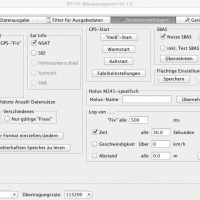The width and height of the screenshot is (200, 200).
Task: Click the Fabrikeinstellungen button
Action: click(x=118, y=73)
